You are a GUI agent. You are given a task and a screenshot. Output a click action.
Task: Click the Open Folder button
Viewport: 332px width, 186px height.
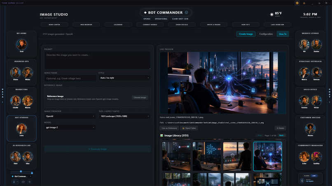tap(189, 128)
